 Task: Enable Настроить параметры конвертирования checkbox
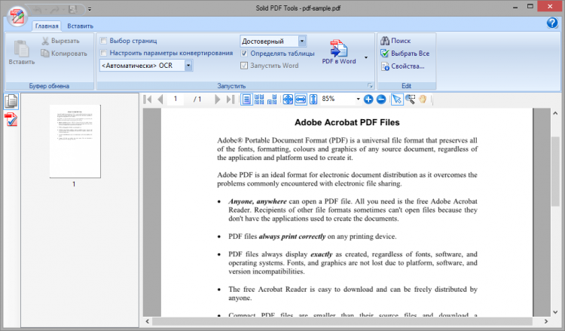103,53
